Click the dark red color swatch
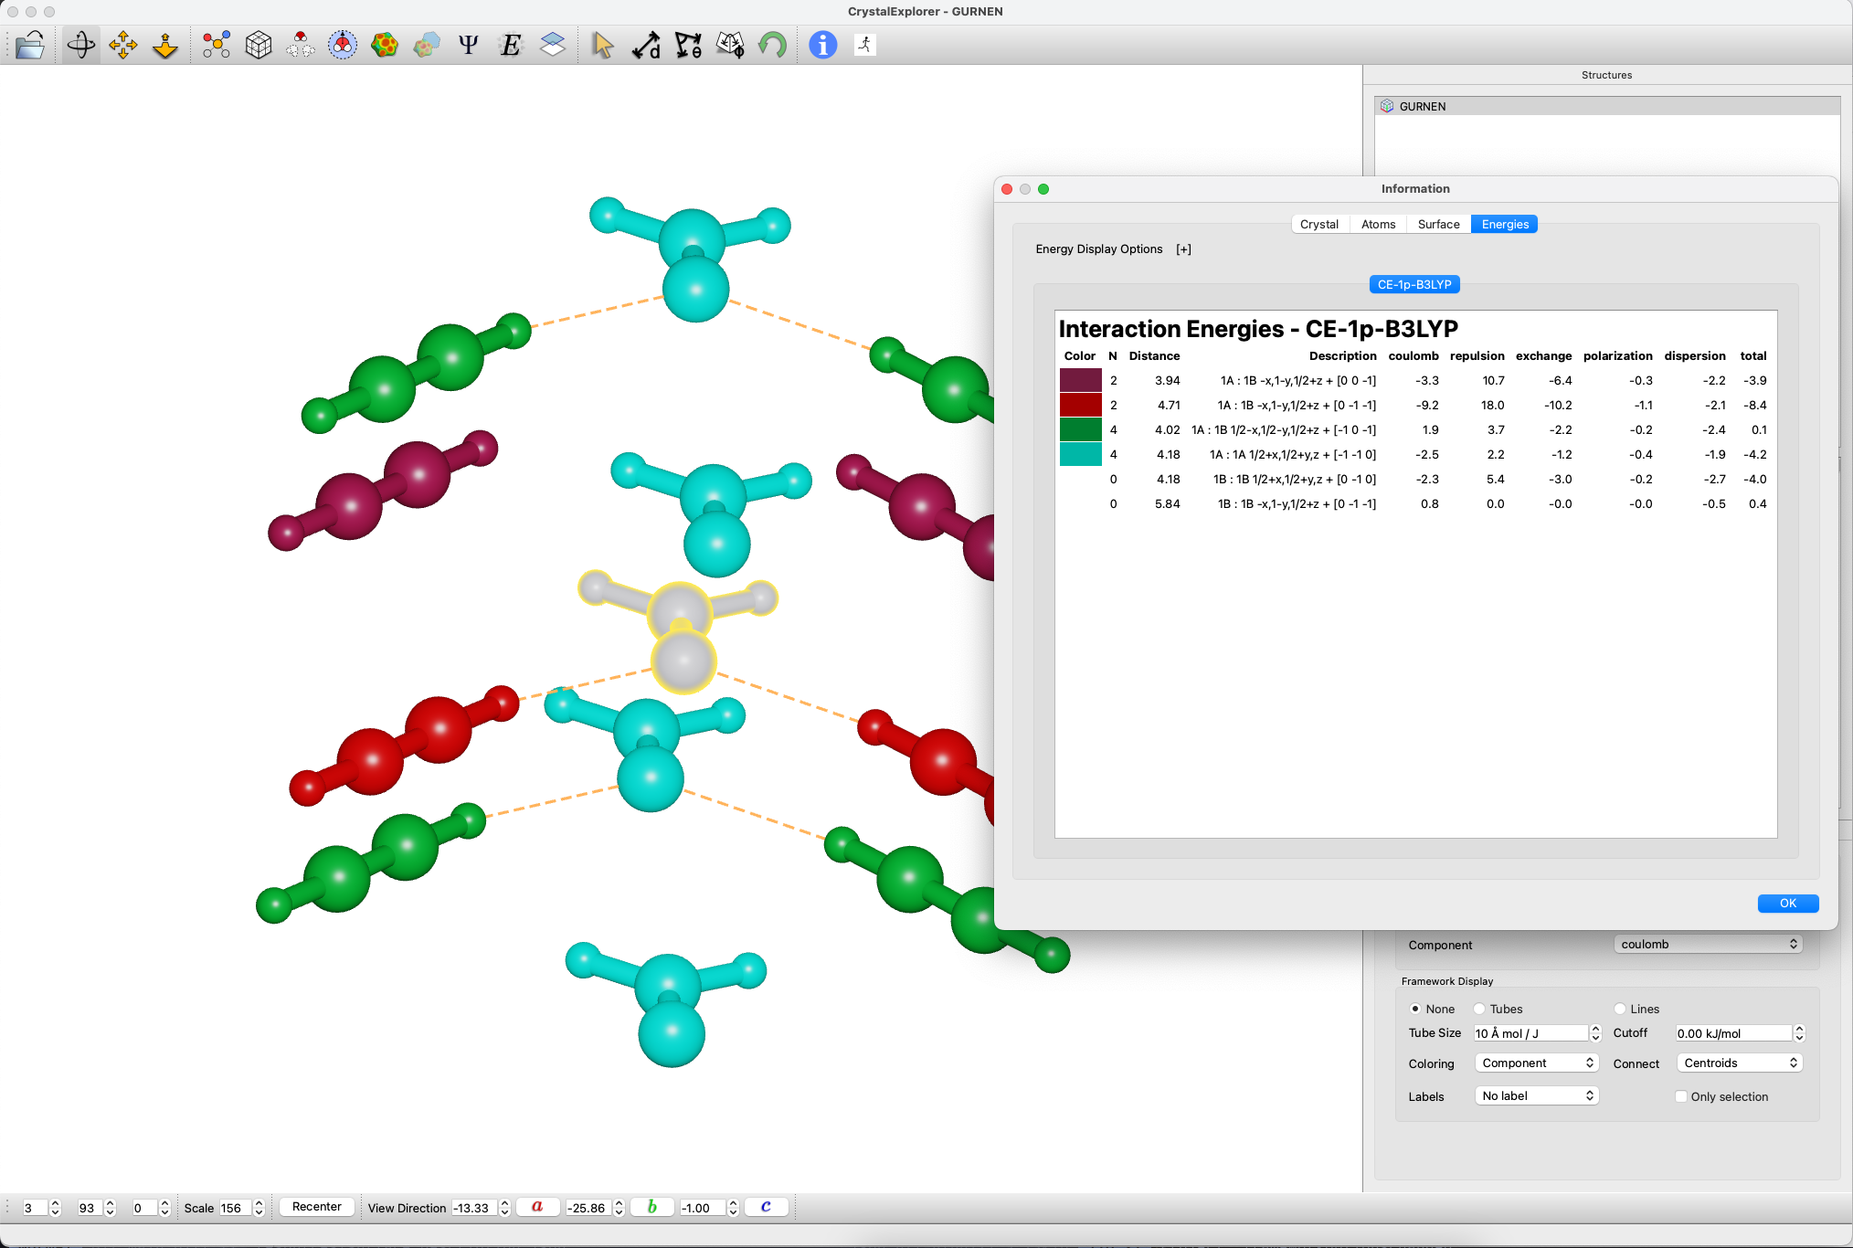Viewport: 1853px width, 1248px height. (1080, 405)
